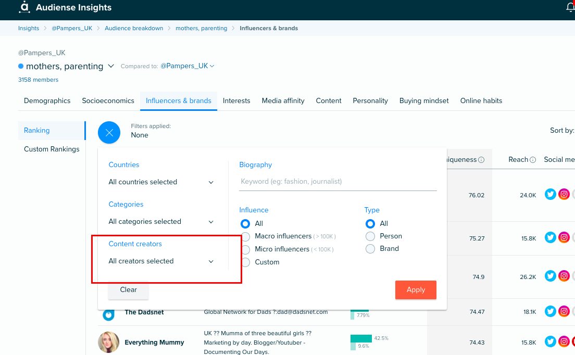Screen dimensions: 575x355
Task: Click the Everything Mummy profile photo
Action: click(108, 342)
